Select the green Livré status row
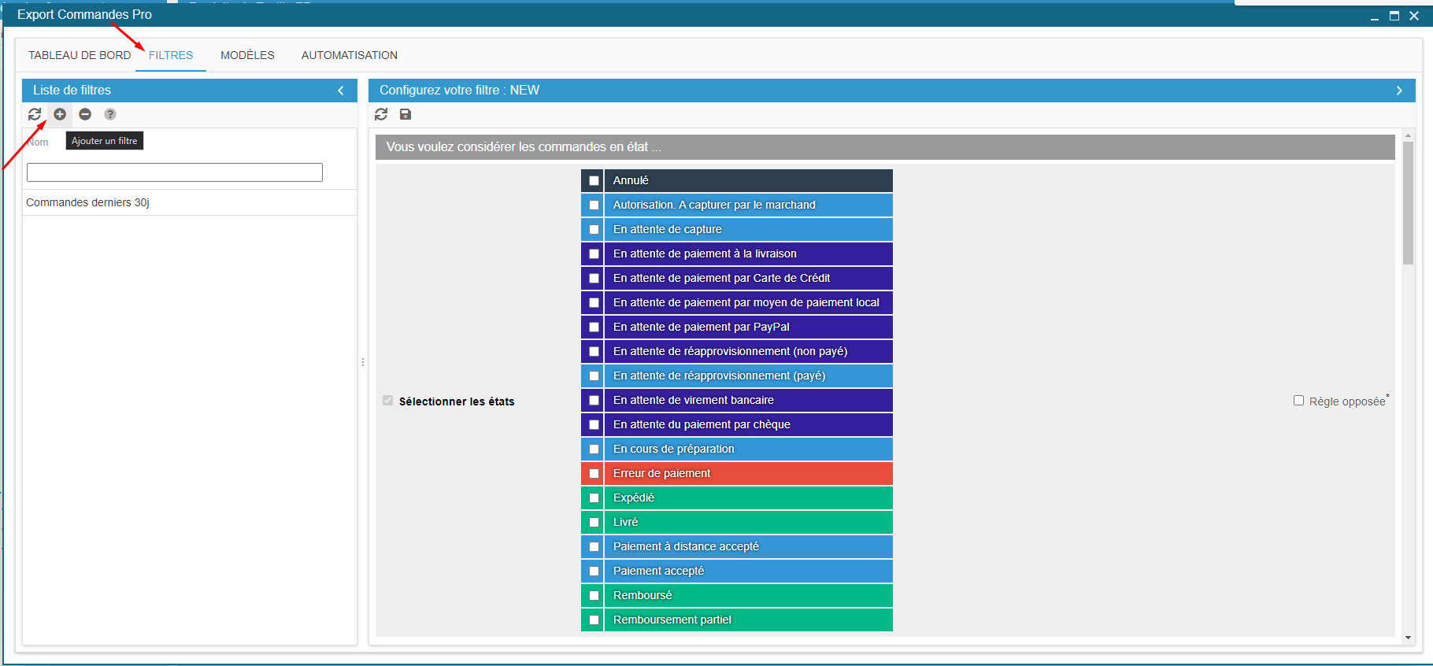Image resolution: width=1433 pixels, height=666 pixels. tap(748, 522)
